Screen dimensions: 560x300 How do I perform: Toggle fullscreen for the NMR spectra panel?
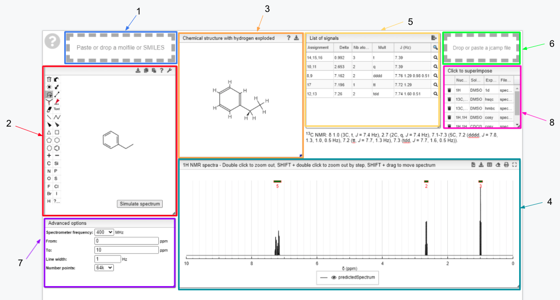point(514,165)
